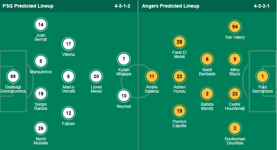Select Sergio Ramos number 19 badge
The image size is (277, 150).
tap(41, 94)
